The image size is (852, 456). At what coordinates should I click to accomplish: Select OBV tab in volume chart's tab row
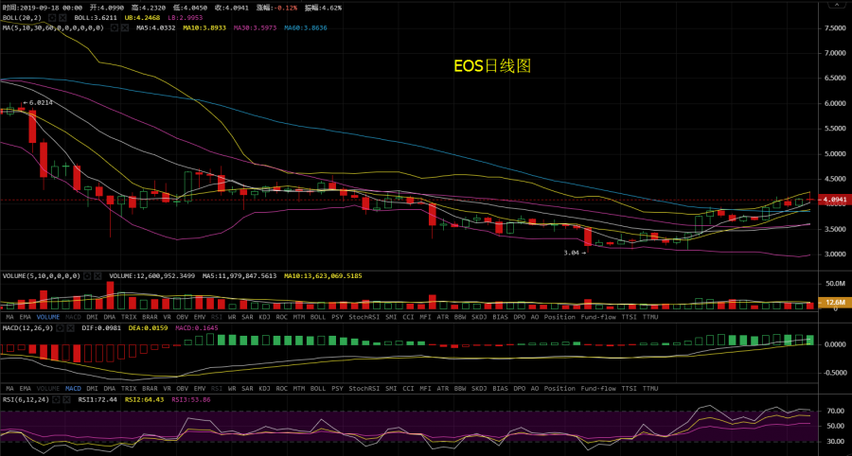pos(183,316)
